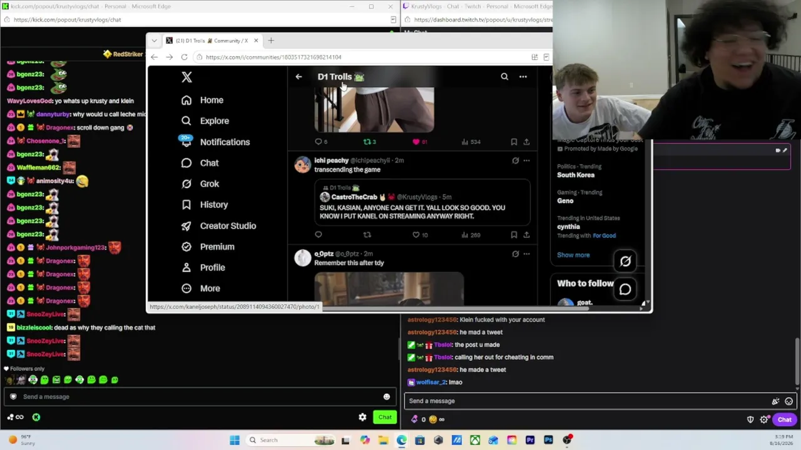This screenshot has width=801, height=450.
Task: Open the emote picker in Twitch chat
Action: point(788,401)
